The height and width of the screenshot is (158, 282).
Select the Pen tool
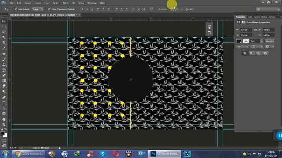click(4, 97)
